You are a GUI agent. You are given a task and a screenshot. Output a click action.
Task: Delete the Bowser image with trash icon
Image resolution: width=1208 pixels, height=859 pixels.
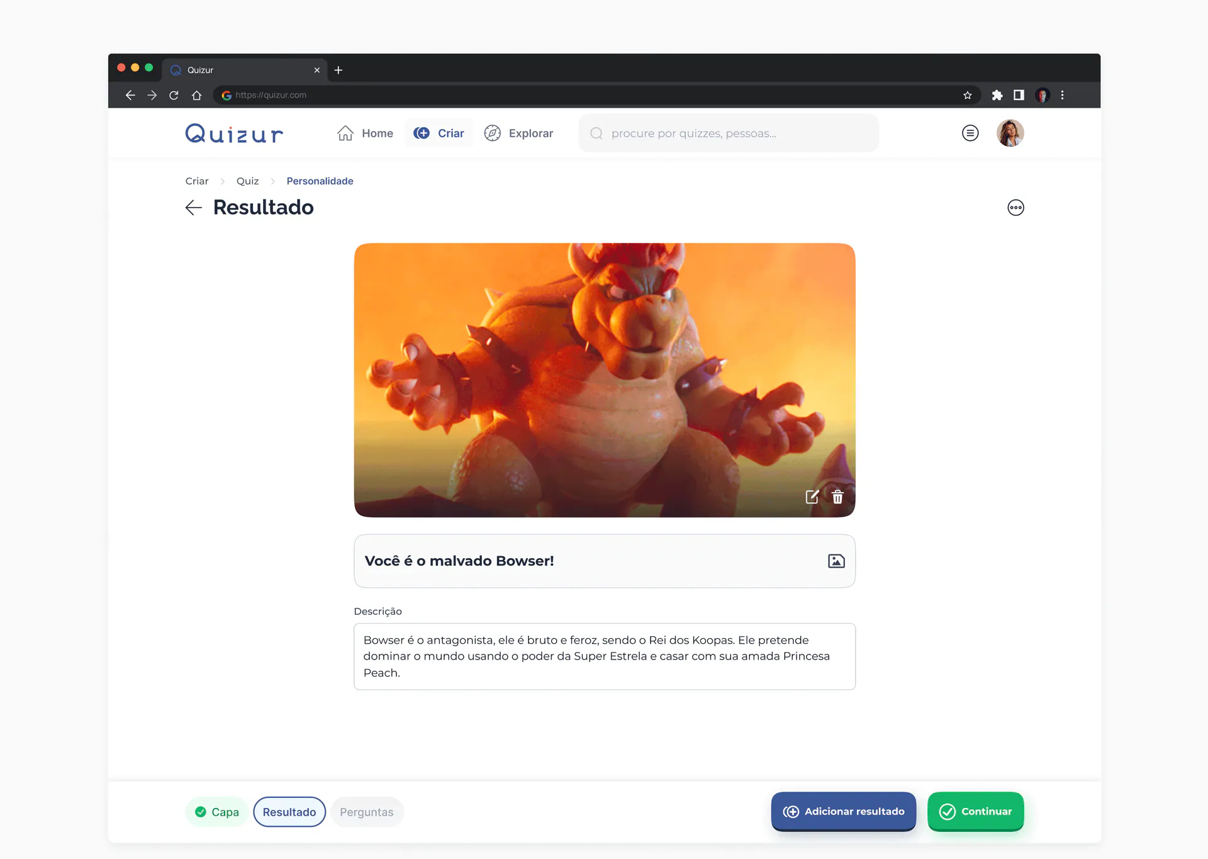(x=837, y=497)
